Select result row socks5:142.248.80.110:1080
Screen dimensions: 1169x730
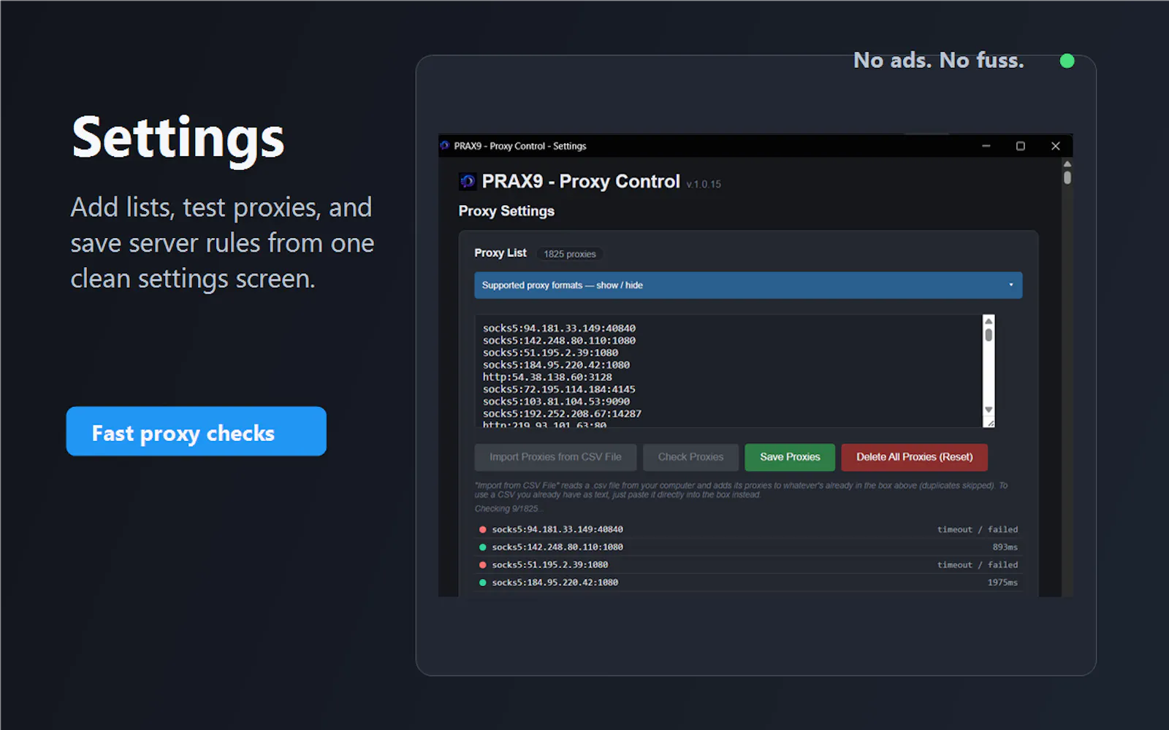[748, 547]
